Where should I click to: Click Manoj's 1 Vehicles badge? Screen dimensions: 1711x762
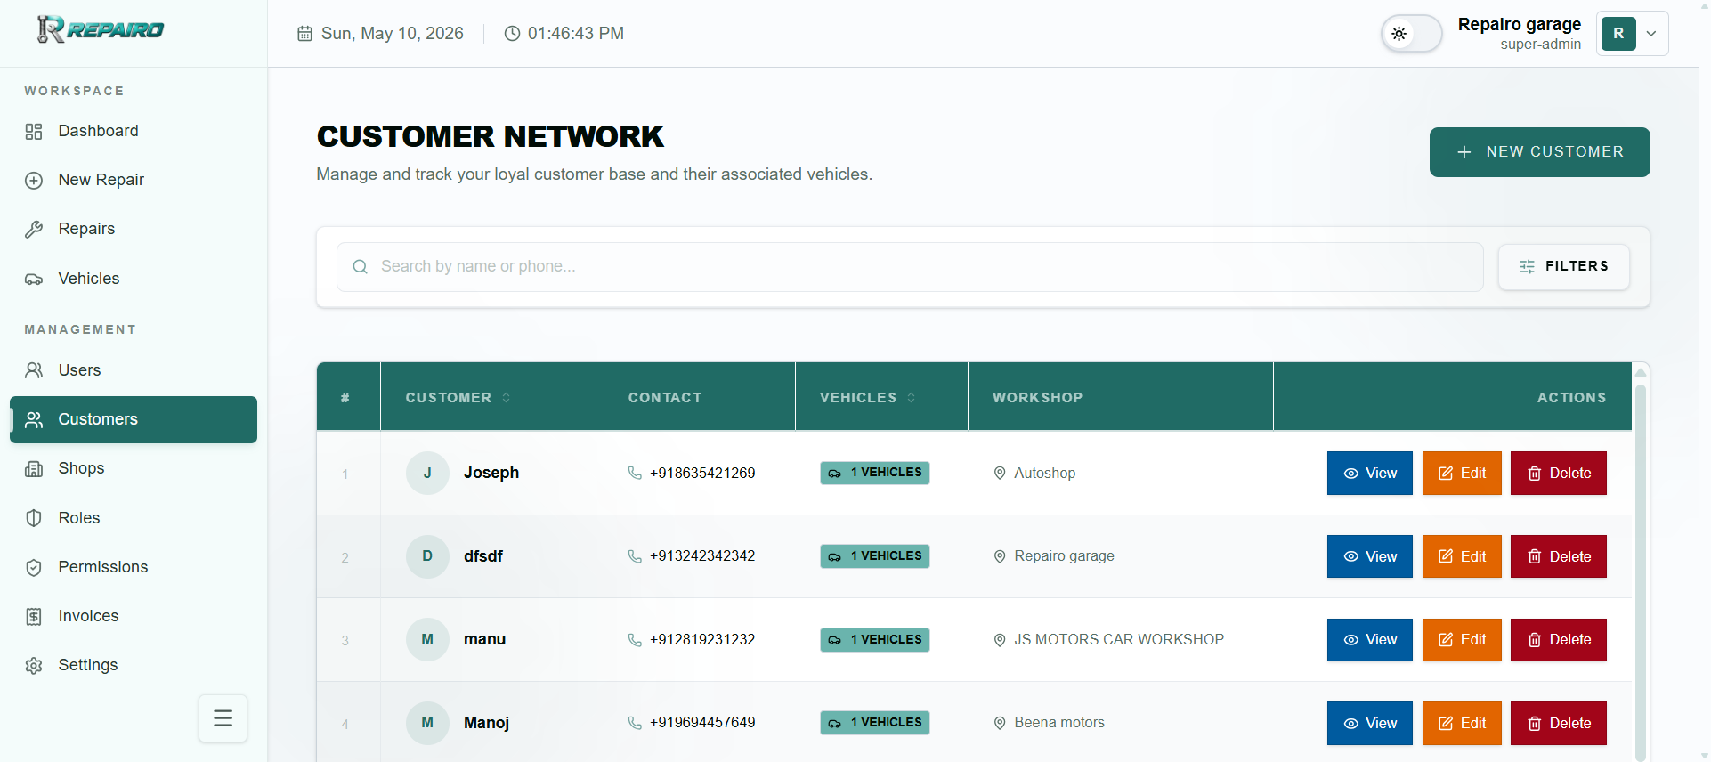pos(874,723)
